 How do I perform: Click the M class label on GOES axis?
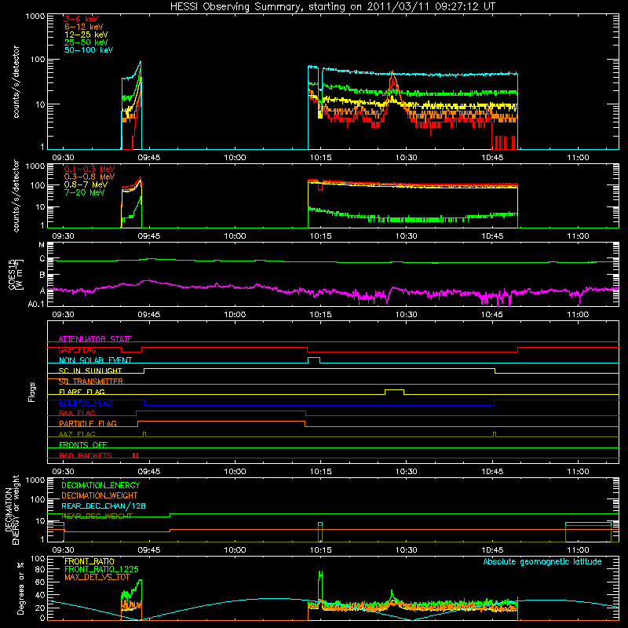42,245
